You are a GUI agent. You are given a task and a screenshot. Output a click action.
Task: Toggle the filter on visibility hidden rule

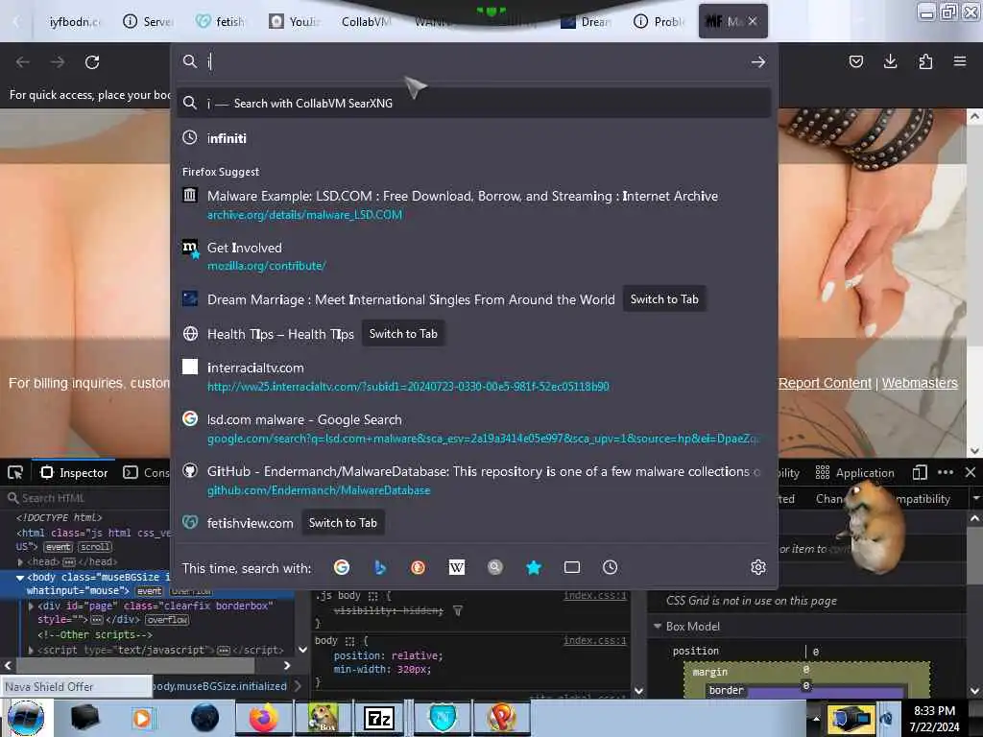tap(458, 610)
